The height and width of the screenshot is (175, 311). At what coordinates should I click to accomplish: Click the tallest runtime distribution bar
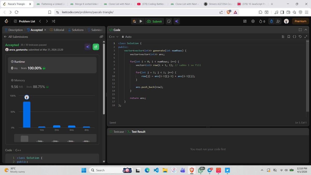pyautogui.click(x=27, y=114)
